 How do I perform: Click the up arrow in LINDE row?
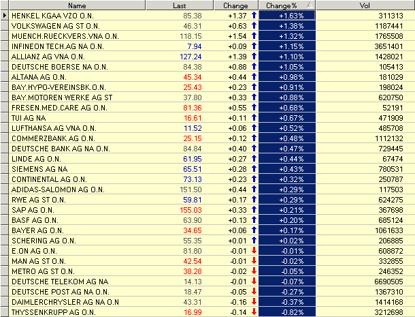[x=254, y=159]
